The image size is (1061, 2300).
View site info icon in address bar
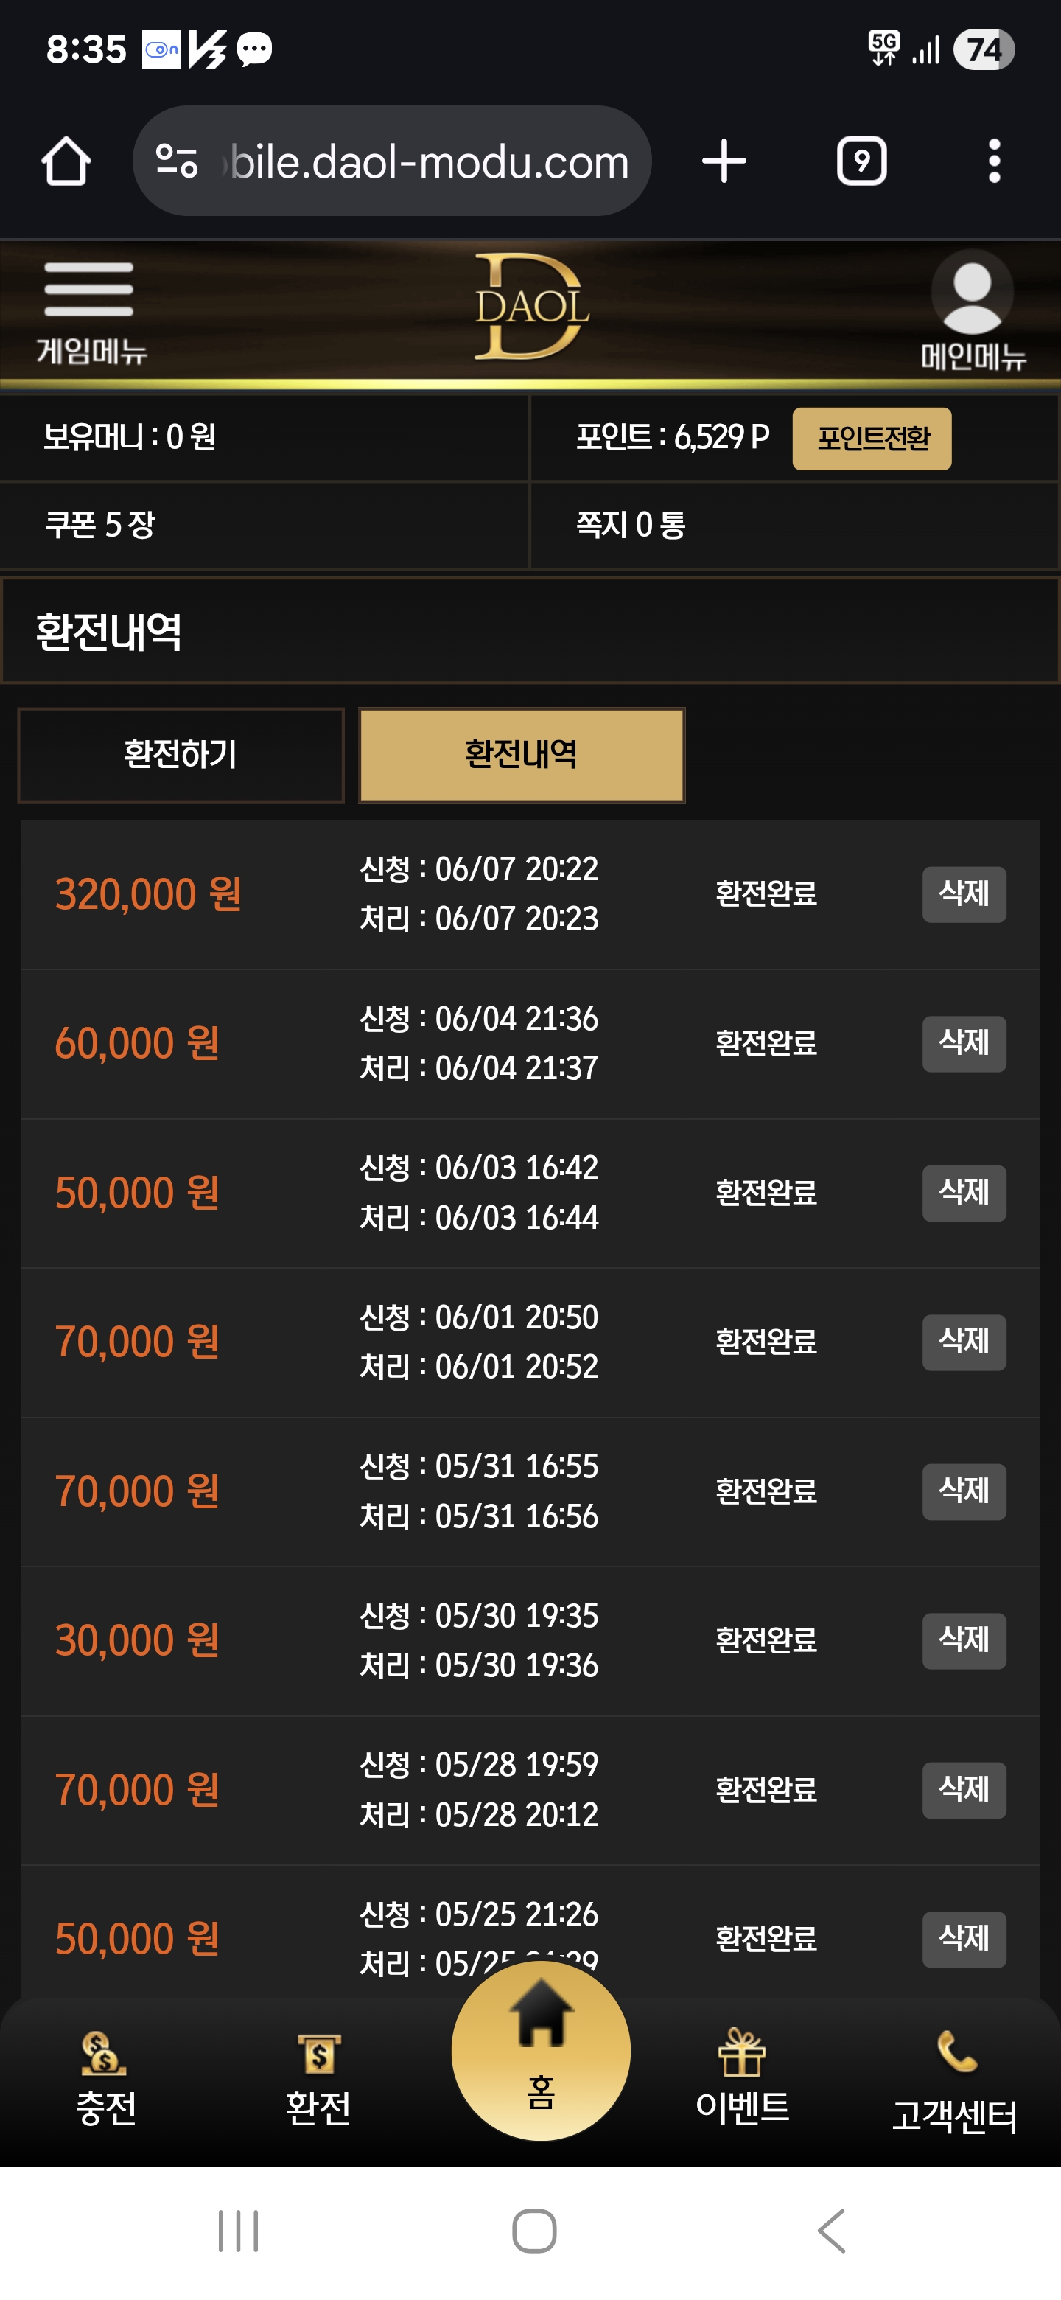click(176, 161)
